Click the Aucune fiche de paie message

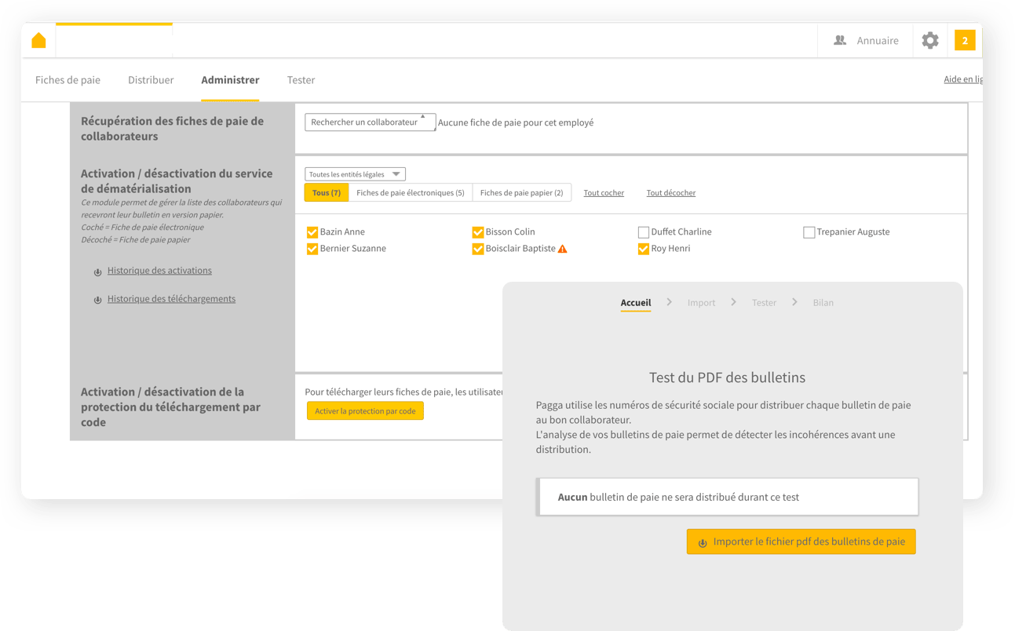pos(516,122)
